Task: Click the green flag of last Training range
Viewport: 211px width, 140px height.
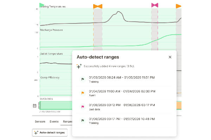Action: pyautogui.click(x=83, y=120)
